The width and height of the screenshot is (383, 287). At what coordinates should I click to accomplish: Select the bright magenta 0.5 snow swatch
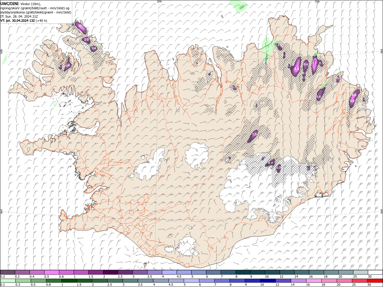[x=51, y=272]
